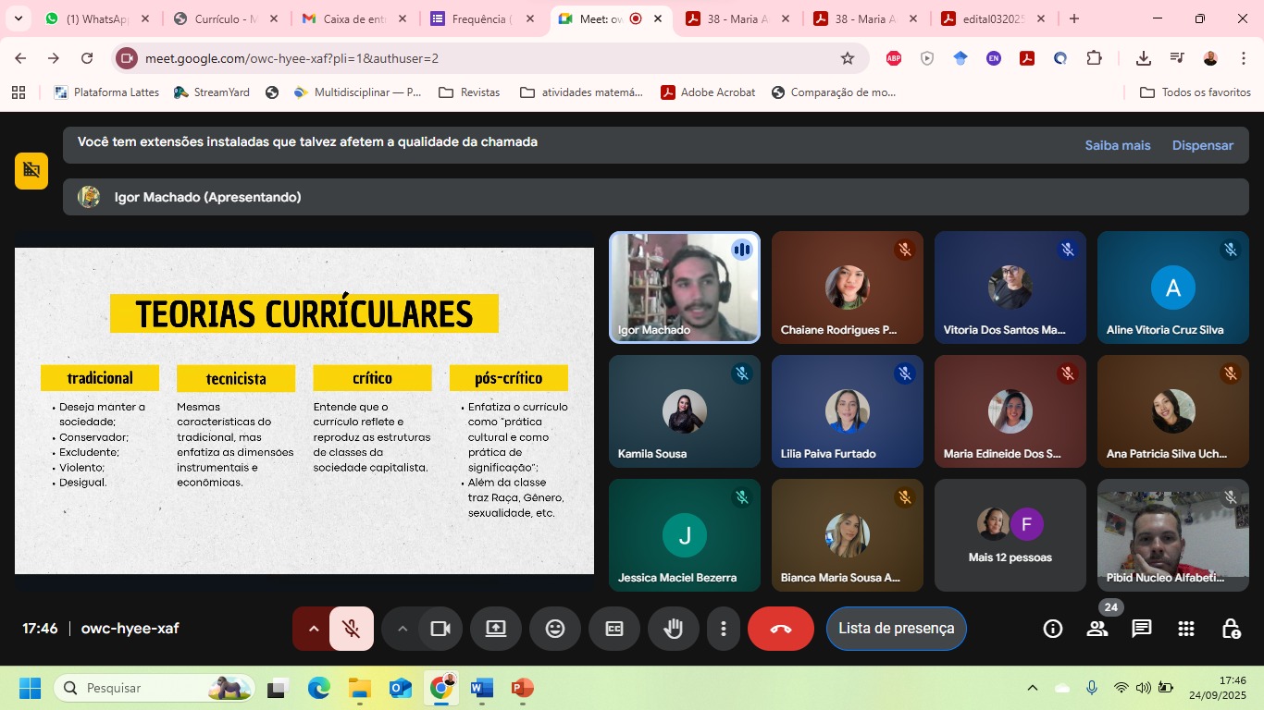This screenshot has width=1264, height=710.
Task: Select the Mais 12 pessoas tile
Action: tap(1010, 535)
